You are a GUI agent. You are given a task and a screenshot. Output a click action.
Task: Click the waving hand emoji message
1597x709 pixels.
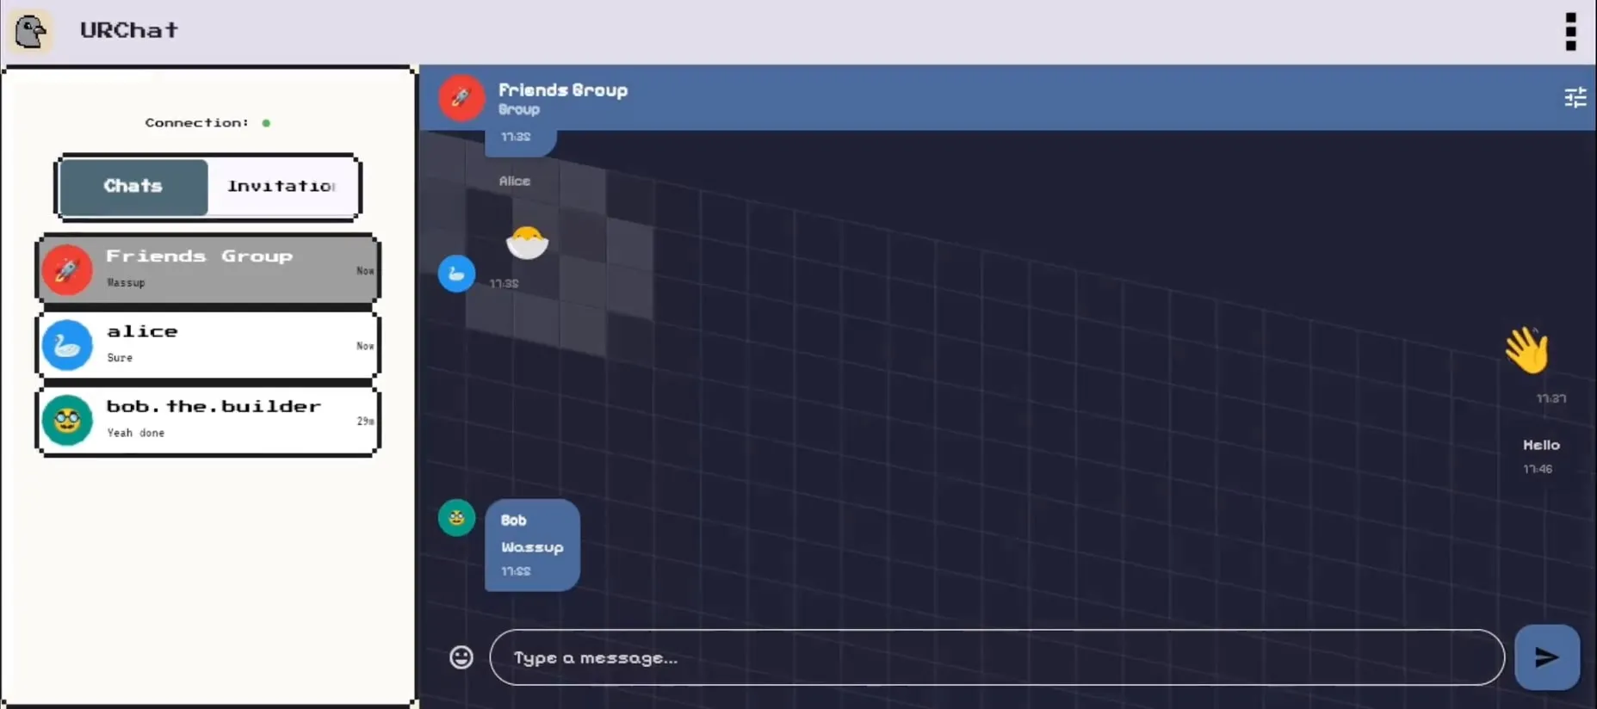pos(1527,349)
